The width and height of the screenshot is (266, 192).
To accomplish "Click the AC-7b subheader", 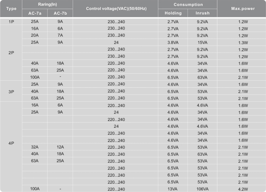I will pos(60,13).
